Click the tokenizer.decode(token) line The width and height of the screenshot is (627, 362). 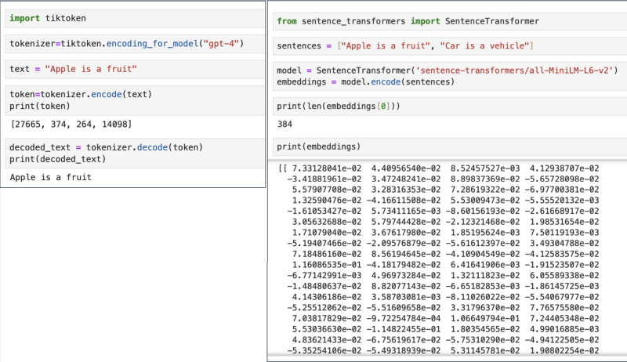click(x=107, y=147)
